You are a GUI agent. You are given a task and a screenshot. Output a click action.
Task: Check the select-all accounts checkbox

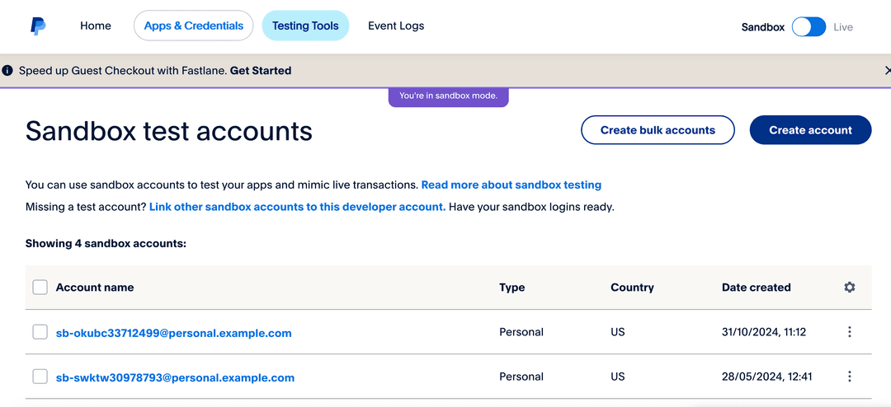(40, 288)
